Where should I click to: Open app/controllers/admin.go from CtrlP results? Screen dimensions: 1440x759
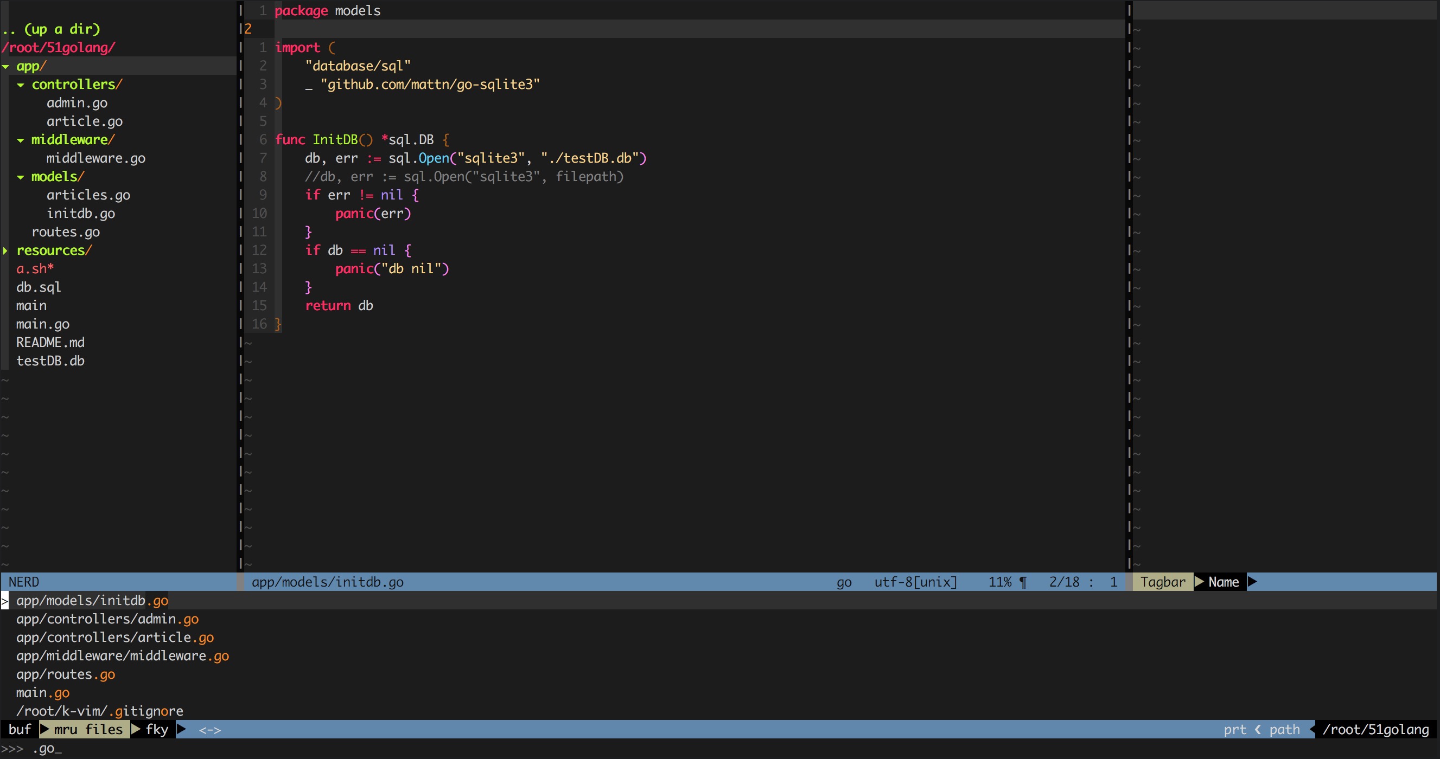107,619
